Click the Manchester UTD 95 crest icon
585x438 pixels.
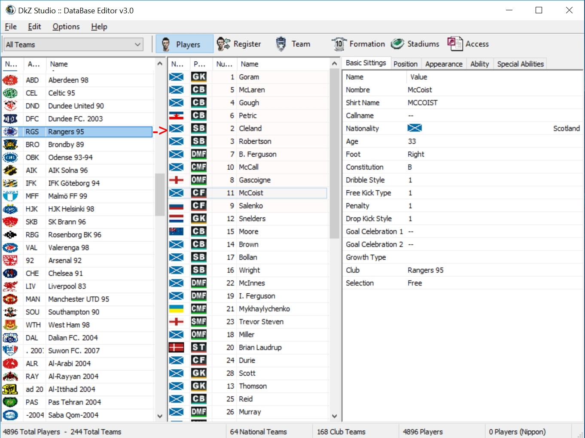10,299
